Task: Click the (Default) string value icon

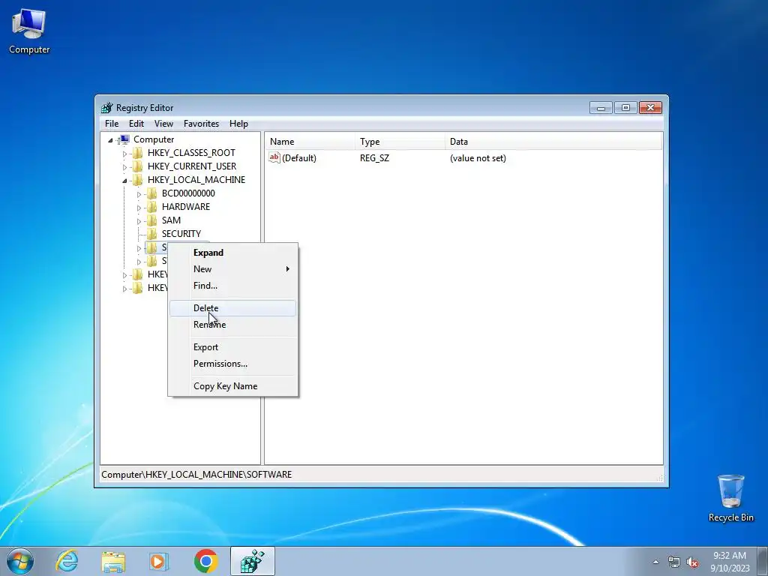Action: 274,157
